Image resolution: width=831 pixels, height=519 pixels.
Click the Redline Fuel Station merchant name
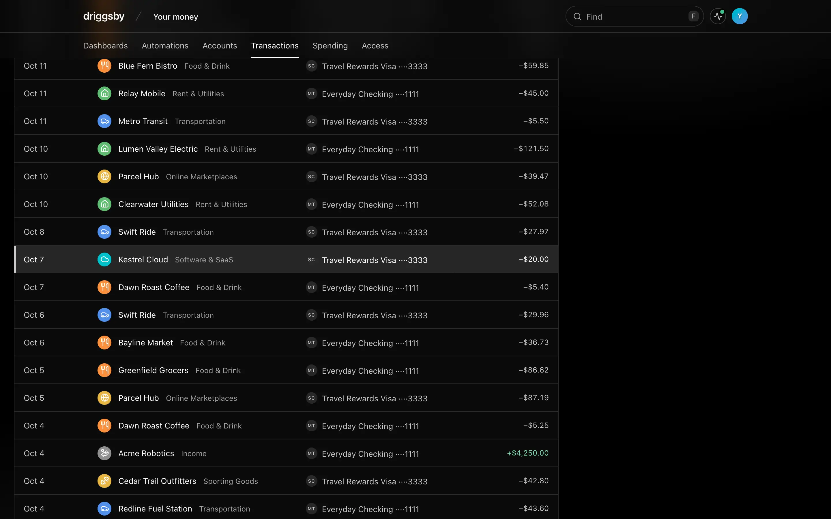coord(155,509)
